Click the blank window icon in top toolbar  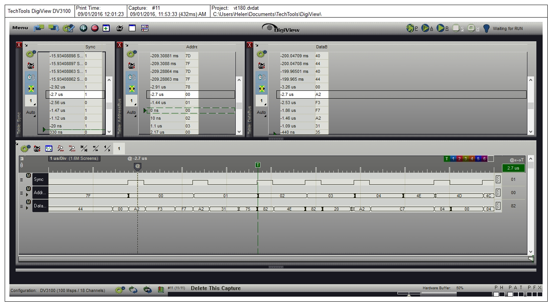pos(132,28)
